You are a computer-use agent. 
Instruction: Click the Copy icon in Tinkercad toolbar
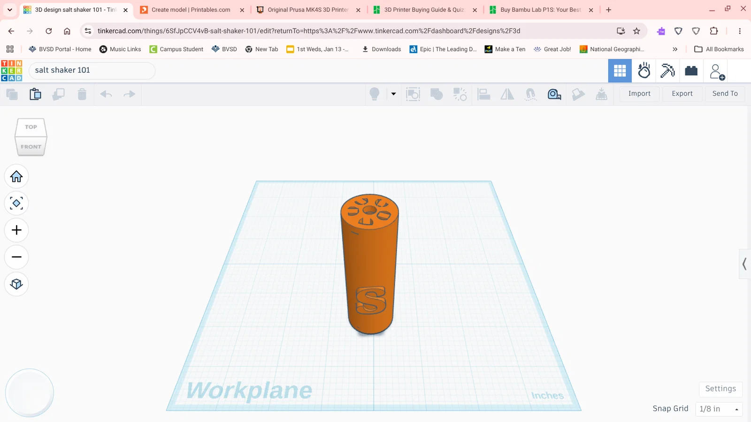point(12,94)
